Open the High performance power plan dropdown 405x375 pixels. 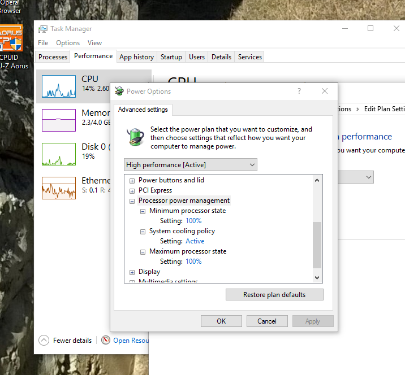191,164
